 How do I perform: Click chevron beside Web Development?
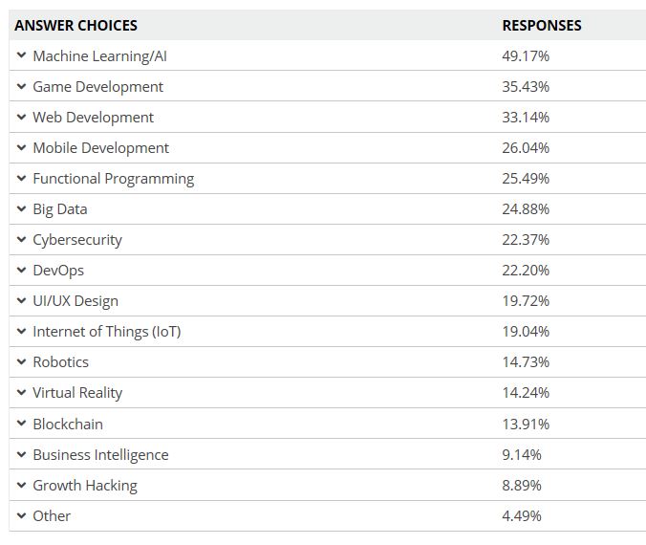pos(21,117)
